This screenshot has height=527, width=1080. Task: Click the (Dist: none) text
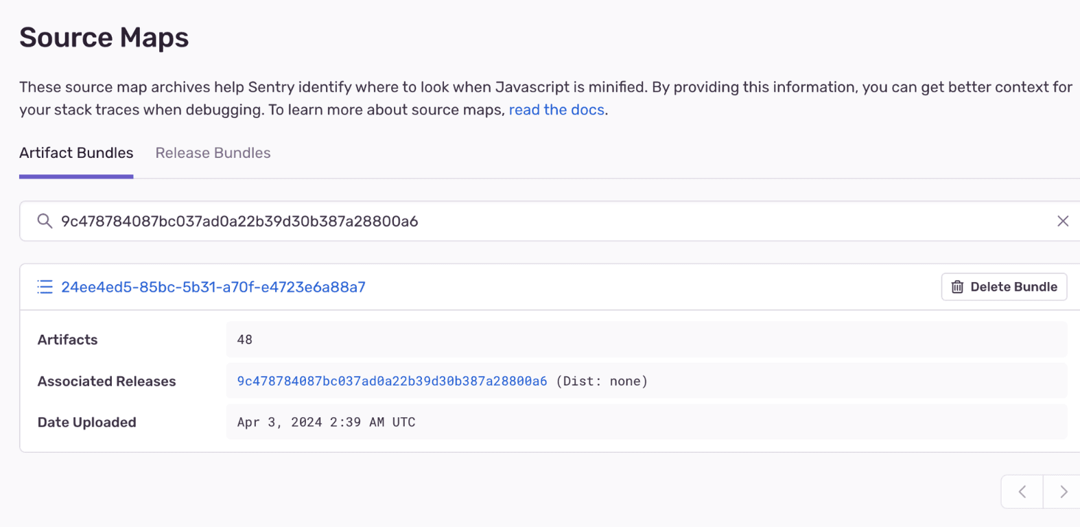coord(602,381)
